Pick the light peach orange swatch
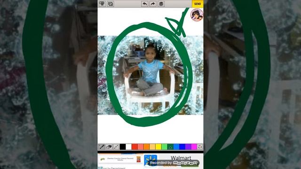This screenshot has width=301, height=169. 152,147
